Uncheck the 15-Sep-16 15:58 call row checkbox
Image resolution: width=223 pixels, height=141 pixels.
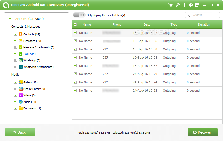pos(75,57)
